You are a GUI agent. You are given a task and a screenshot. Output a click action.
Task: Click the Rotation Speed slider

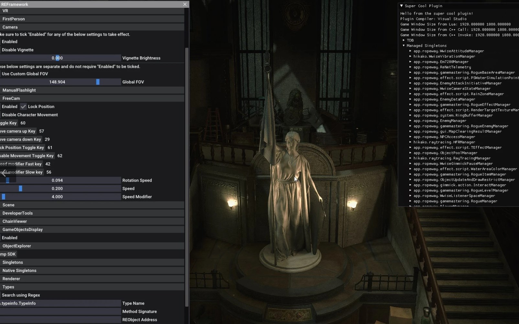point(60,180)
